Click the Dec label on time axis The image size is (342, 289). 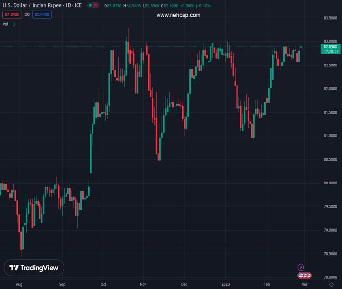pos(184,285)
